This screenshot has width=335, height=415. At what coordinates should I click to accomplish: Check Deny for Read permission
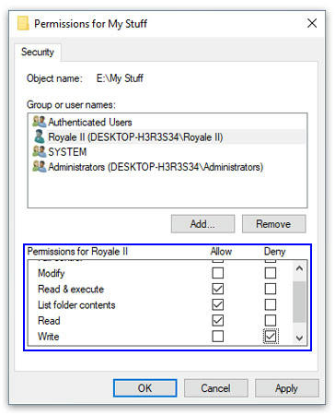tap(271, 320)
